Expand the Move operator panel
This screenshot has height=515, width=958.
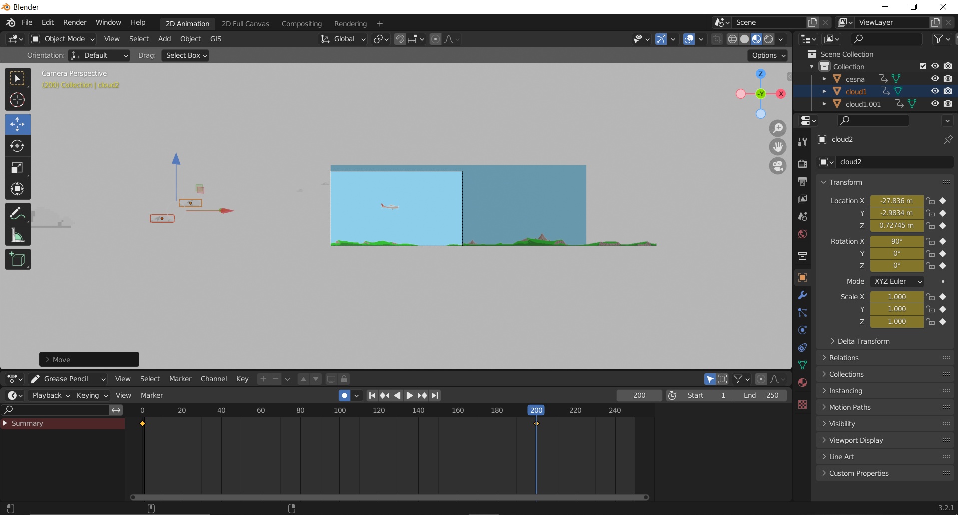coord(89,359)
